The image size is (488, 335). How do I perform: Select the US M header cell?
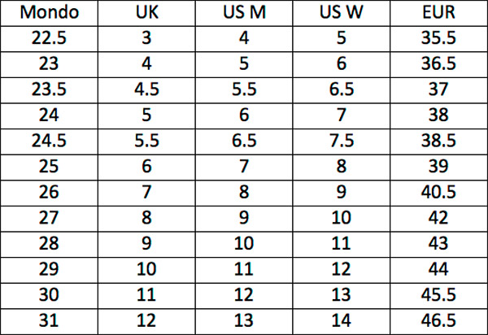point(244,12)
